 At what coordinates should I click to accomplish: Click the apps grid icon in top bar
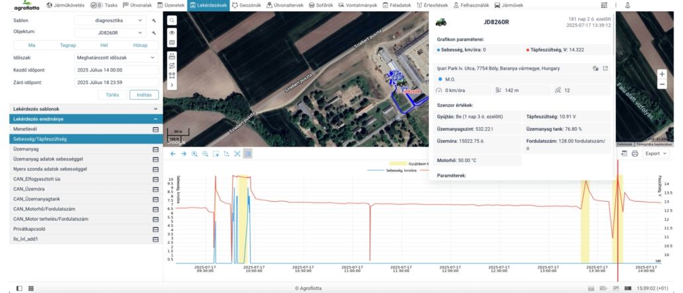coord(604,5)
